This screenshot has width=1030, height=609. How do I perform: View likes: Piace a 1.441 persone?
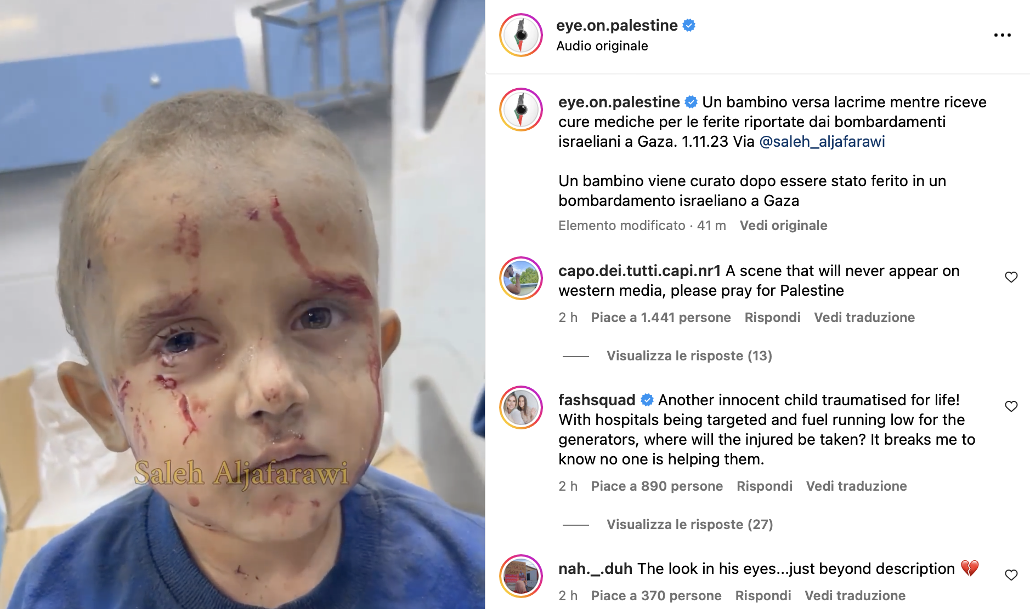(660, 318)
